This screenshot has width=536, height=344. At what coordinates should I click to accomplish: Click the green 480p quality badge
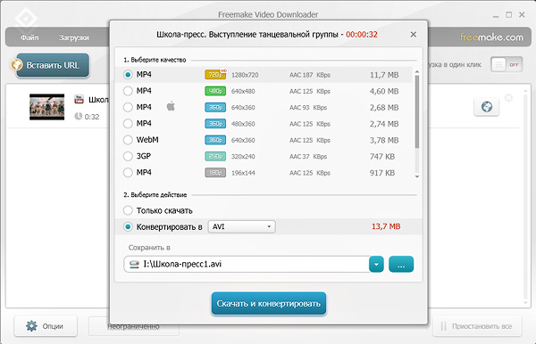click(215, 91)
